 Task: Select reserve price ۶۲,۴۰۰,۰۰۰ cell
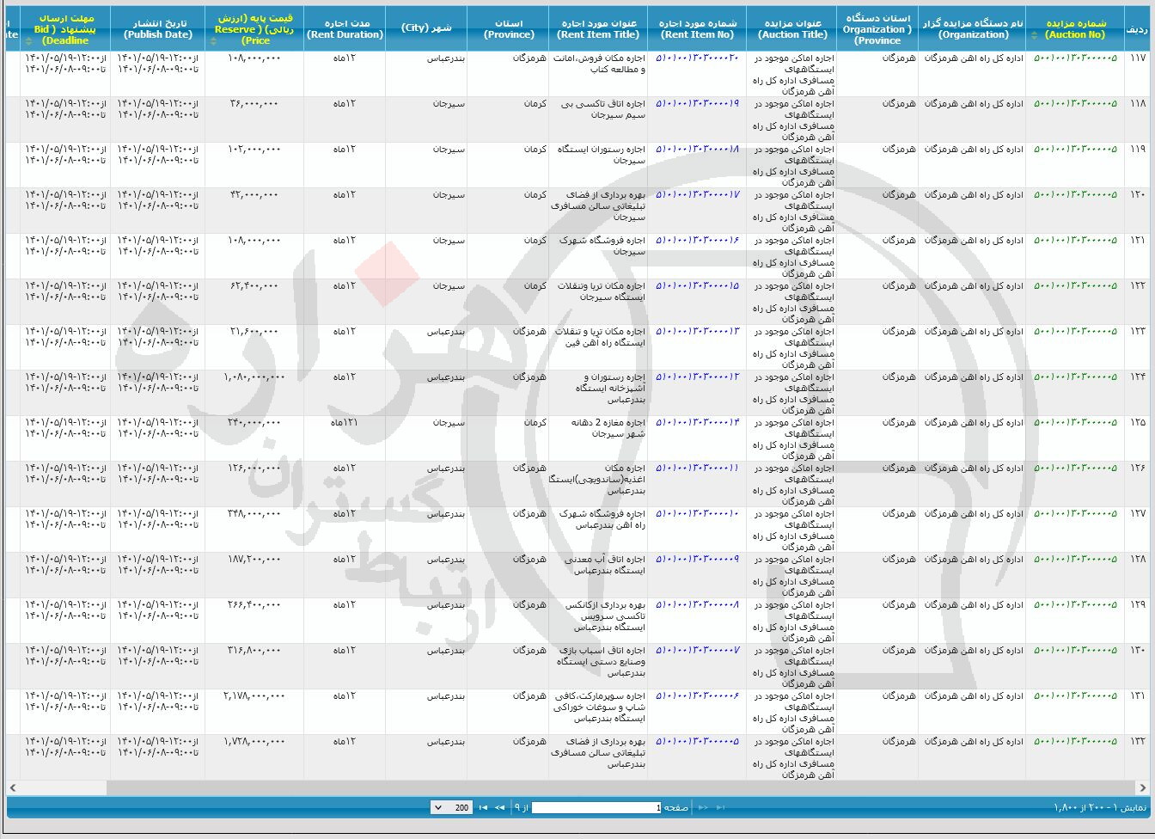[x=254, y=302]
